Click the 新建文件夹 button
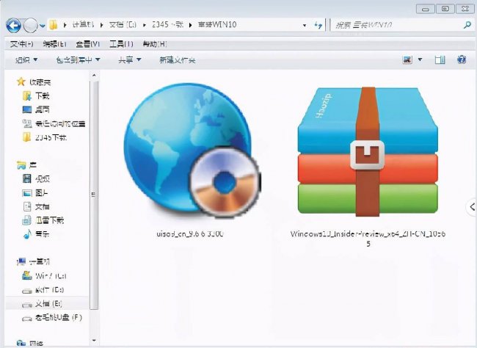Viewport: 477px width, 348px height. [178, 60]
